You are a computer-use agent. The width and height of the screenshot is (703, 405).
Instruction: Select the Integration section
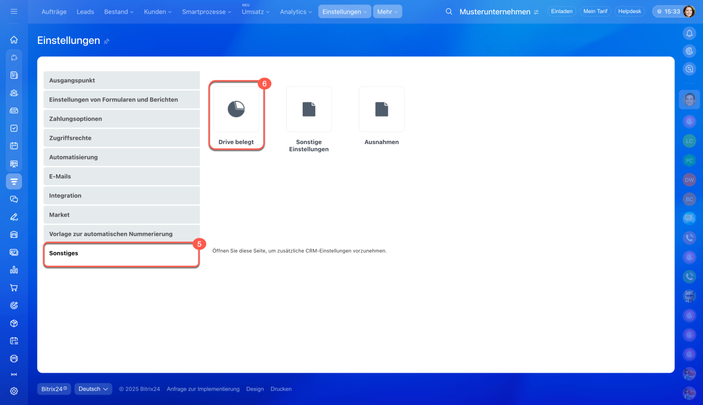(x=121, y=196)
